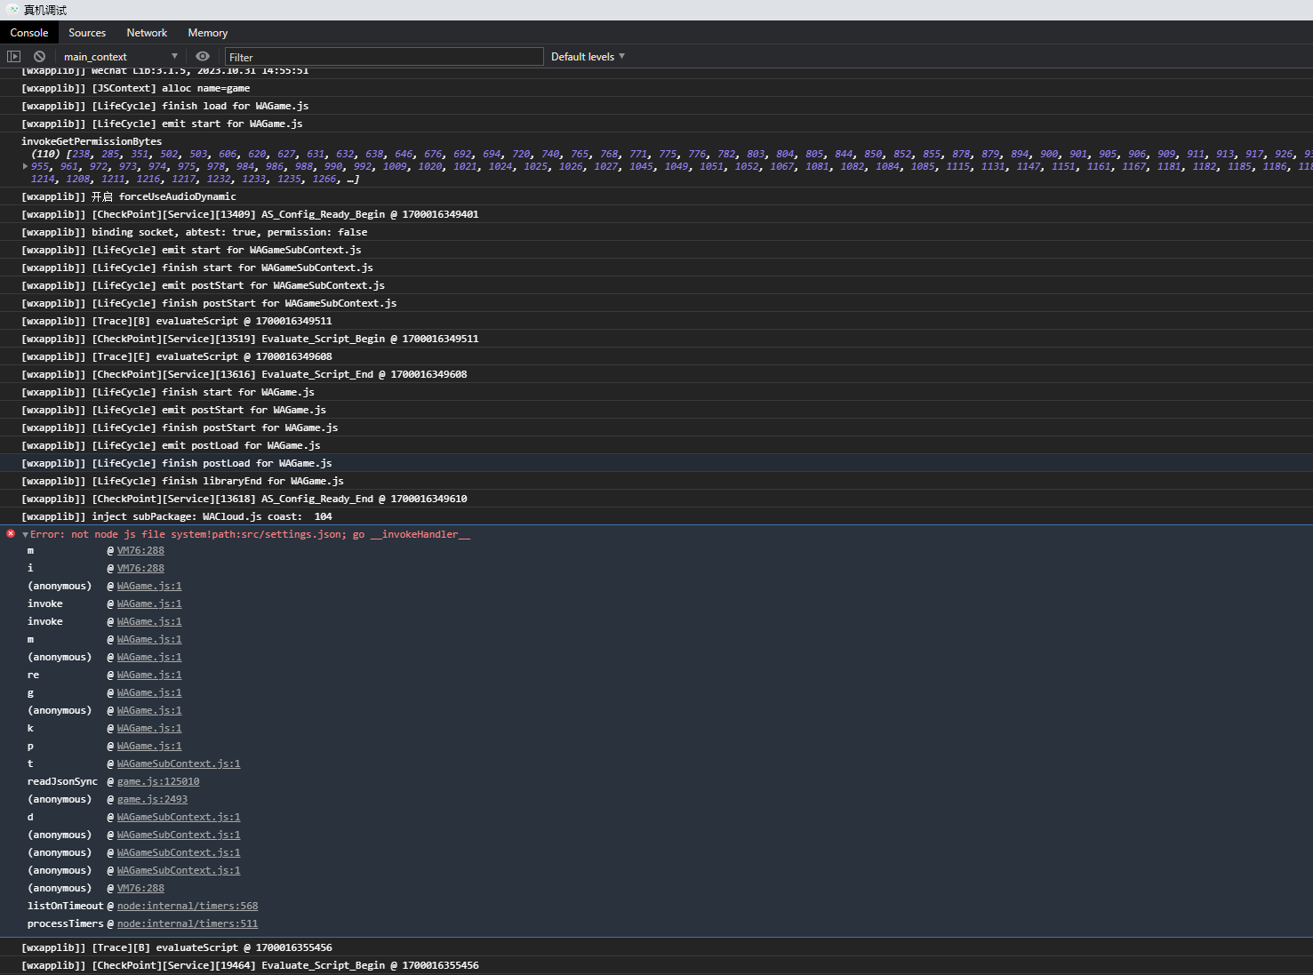The image size is (1313, 975).
Task: Select the 'listOnTimeout' function name in stack
Action: coord(66,906)
